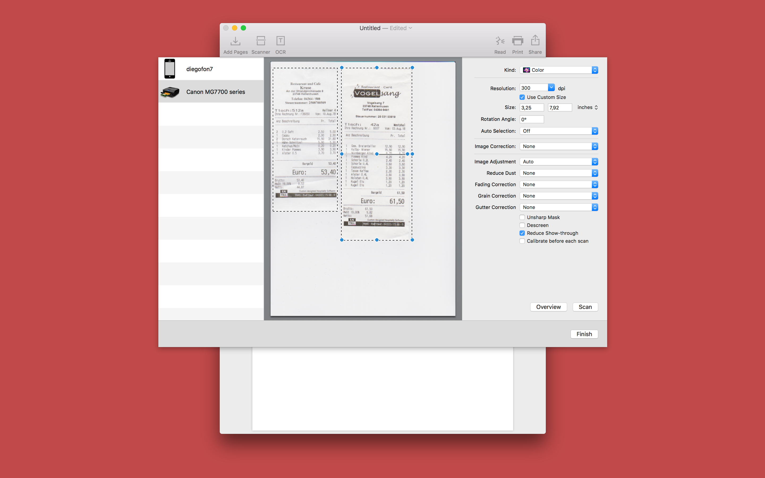
Task: Enable Calibrate before each scan
Action: (522, 241)
